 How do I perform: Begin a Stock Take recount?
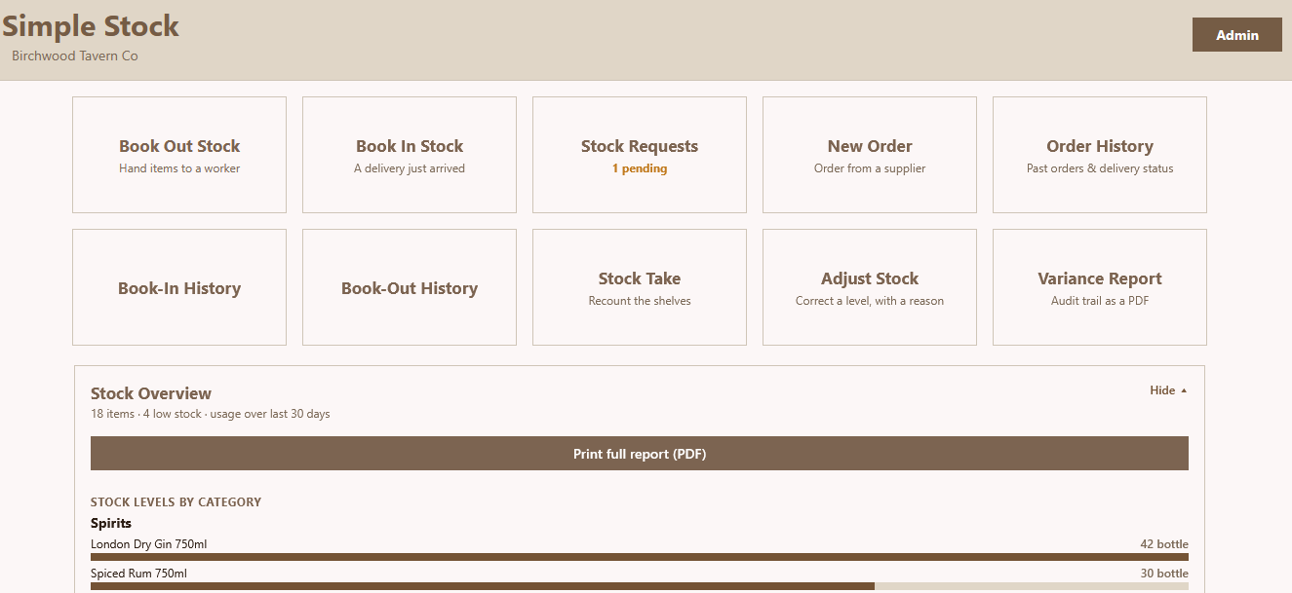(x=640, y=287)
